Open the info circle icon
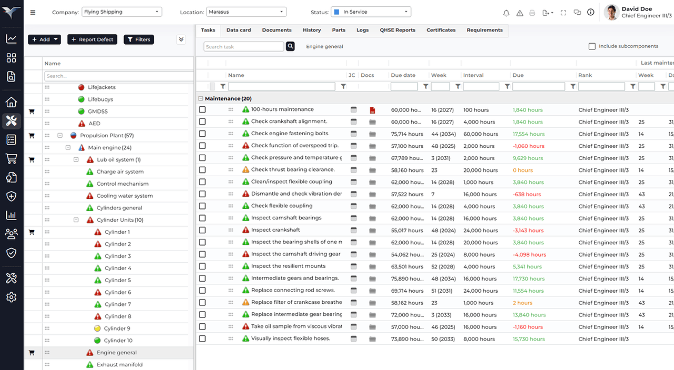This screenshot has width=674, height=370. [x=591, y=12]
